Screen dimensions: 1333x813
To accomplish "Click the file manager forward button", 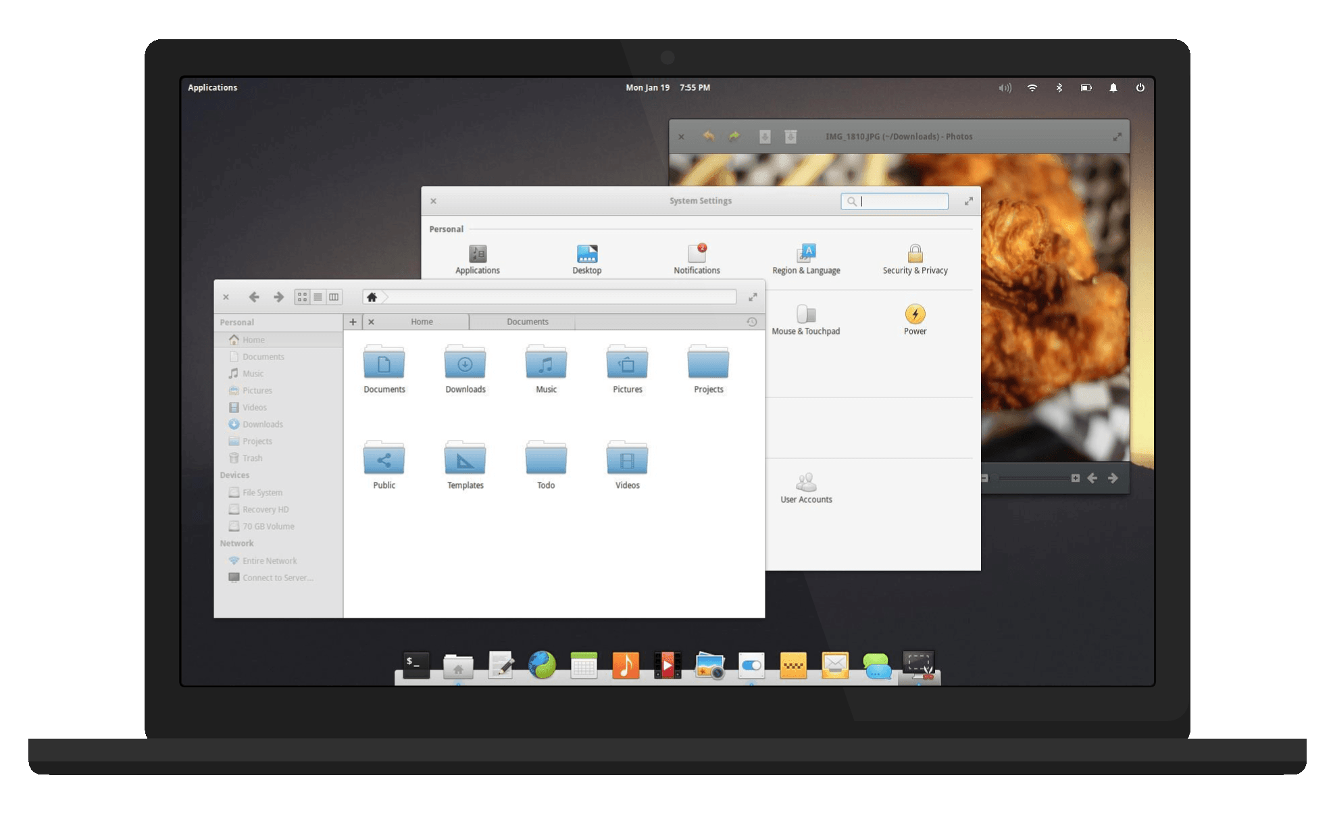I will (x=277, y=297).
